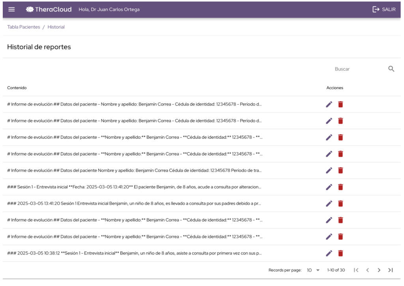
Task: Delete the last row report on the page
Action: click(340, 253)
